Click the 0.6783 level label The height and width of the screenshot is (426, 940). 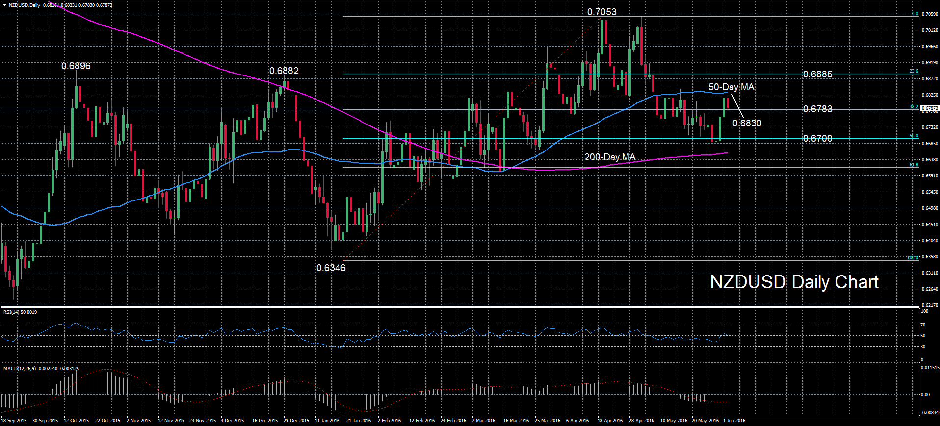(x=818, y=108)
